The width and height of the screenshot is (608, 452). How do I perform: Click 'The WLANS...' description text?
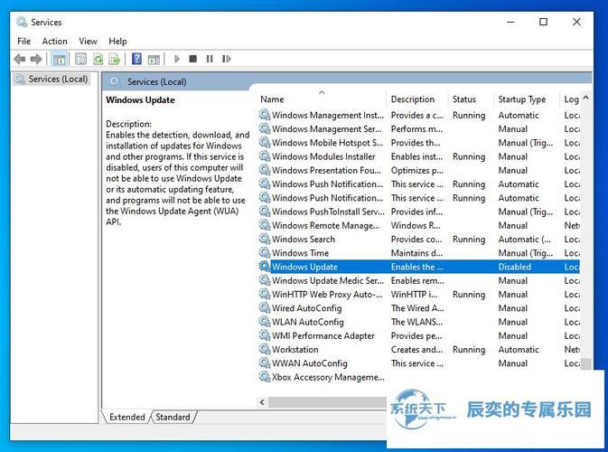coord(416,322)
